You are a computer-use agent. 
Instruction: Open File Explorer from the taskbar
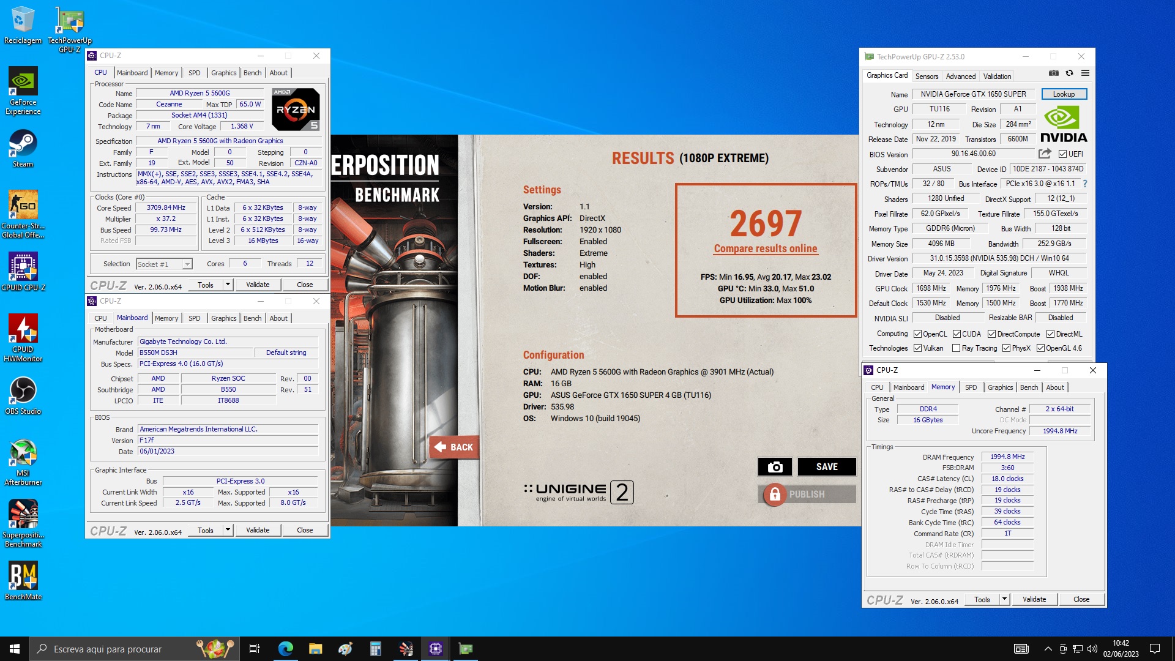[x=315, y=649]
